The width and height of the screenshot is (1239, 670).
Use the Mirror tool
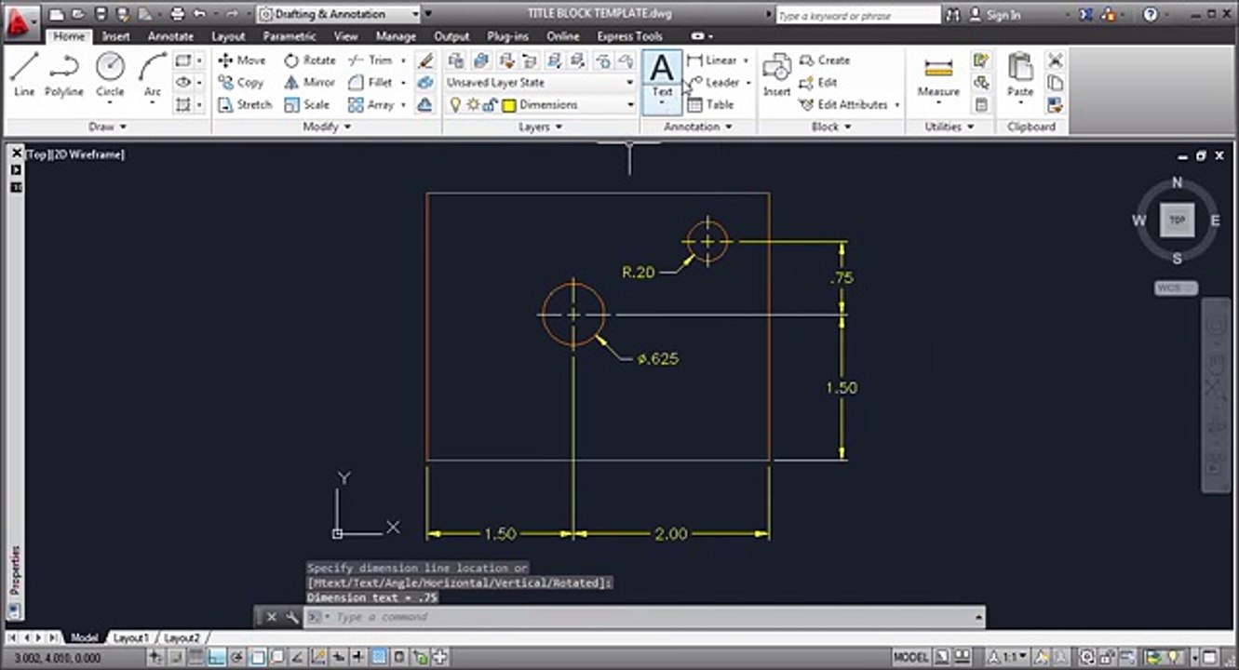point(309,82)
